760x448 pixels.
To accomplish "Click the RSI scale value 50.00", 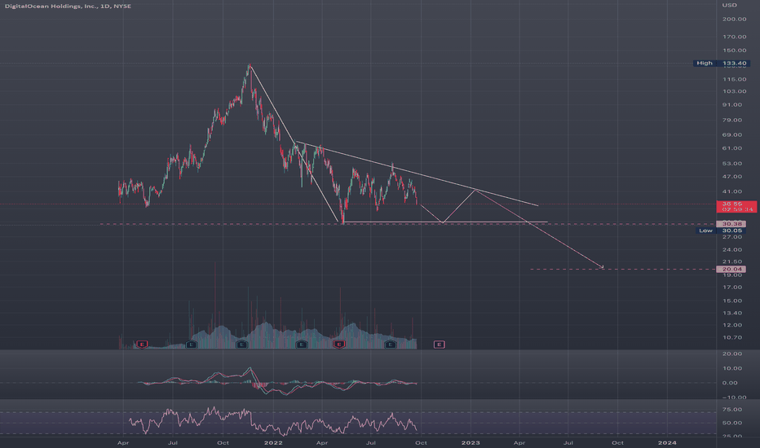I will coord(732,423).
